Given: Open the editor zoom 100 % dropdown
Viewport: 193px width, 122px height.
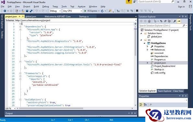Looking at the screenshot, I should 15,108.
